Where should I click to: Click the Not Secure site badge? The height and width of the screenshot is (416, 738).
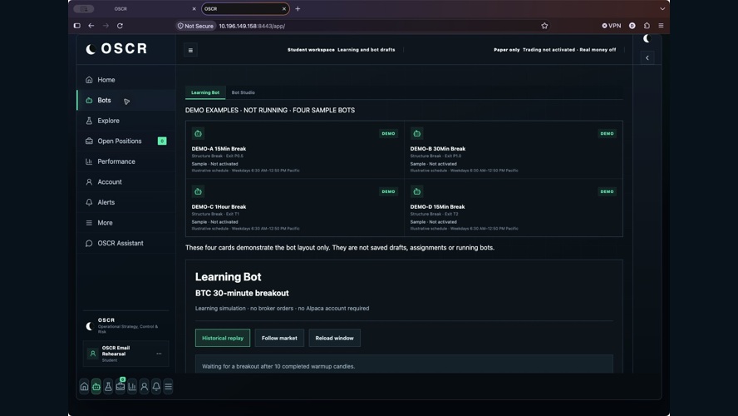pyautogui.click(x=195, y=26)
